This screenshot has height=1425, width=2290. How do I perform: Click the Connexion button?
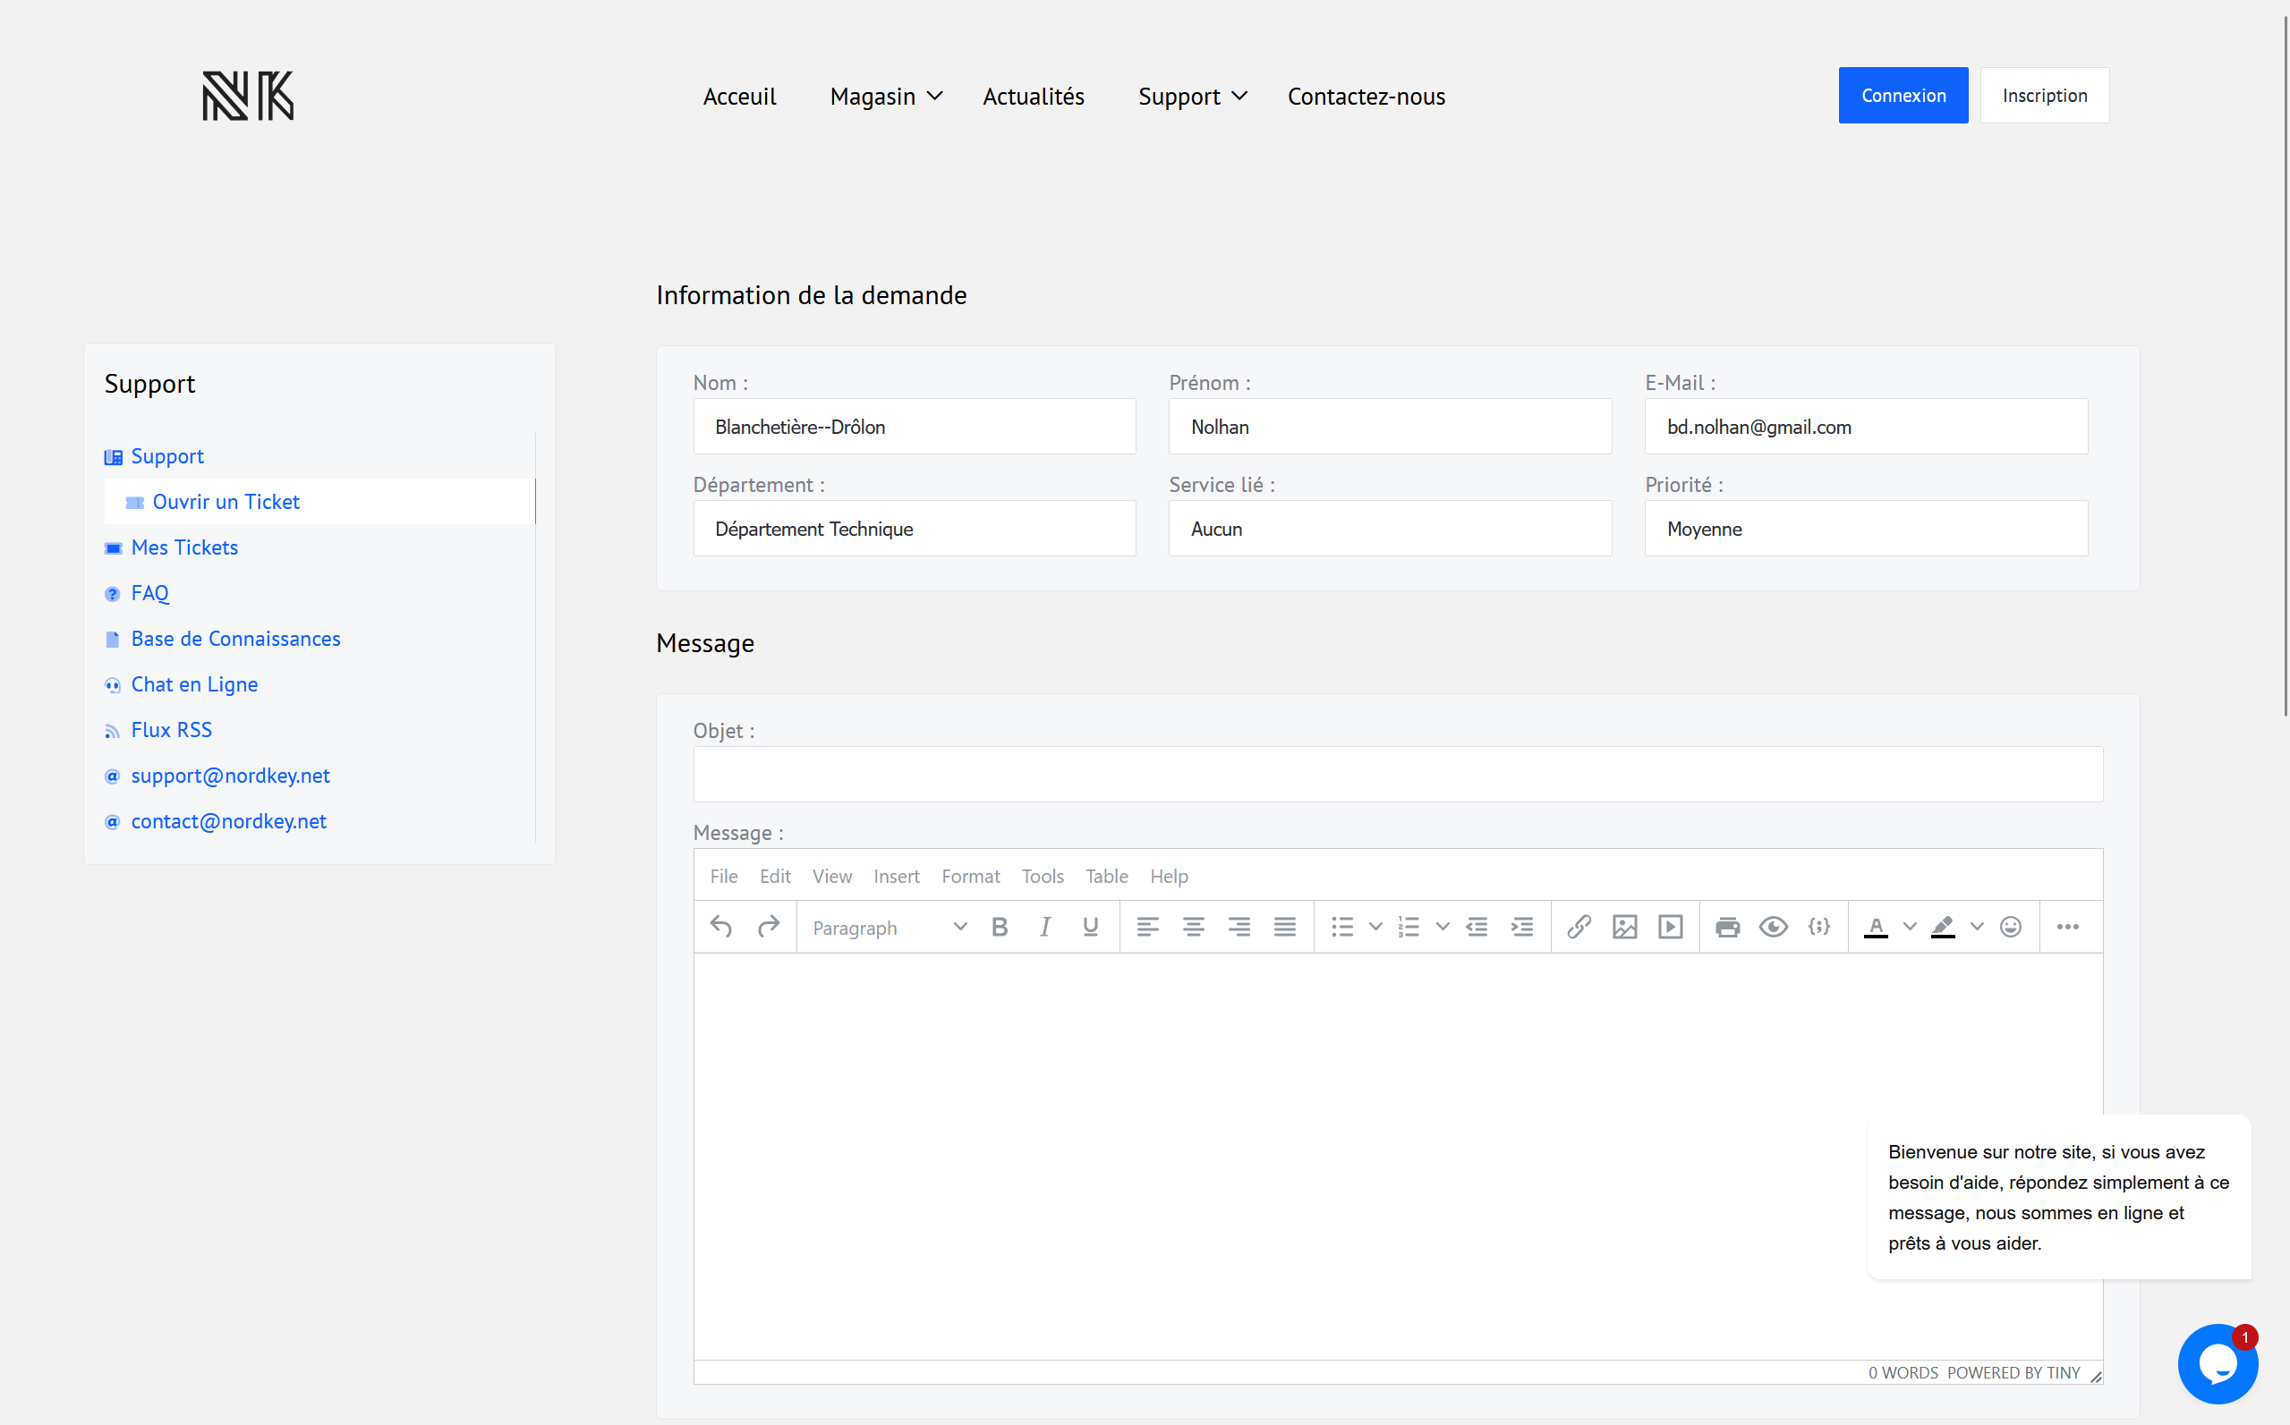1903,95
